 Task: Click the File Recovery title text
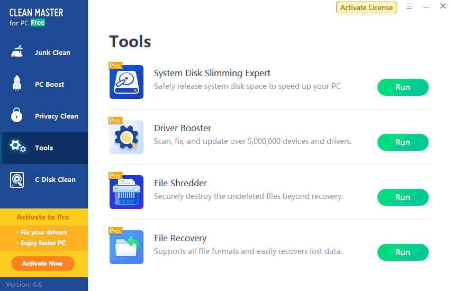coord(180,238)
